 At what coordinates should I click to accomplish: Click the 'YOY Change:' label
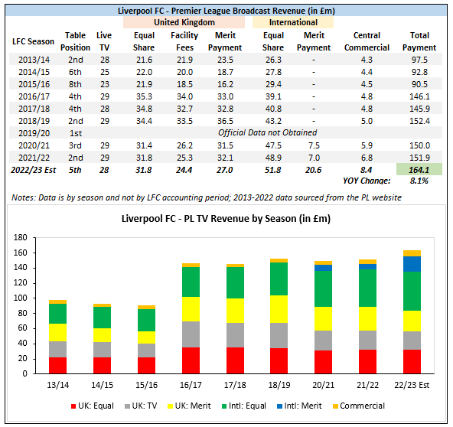point(367,181)
